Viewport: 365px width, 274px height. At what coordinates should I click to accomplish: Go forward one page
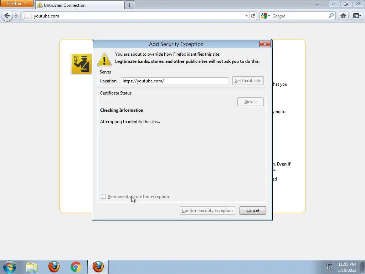[16, 16]
